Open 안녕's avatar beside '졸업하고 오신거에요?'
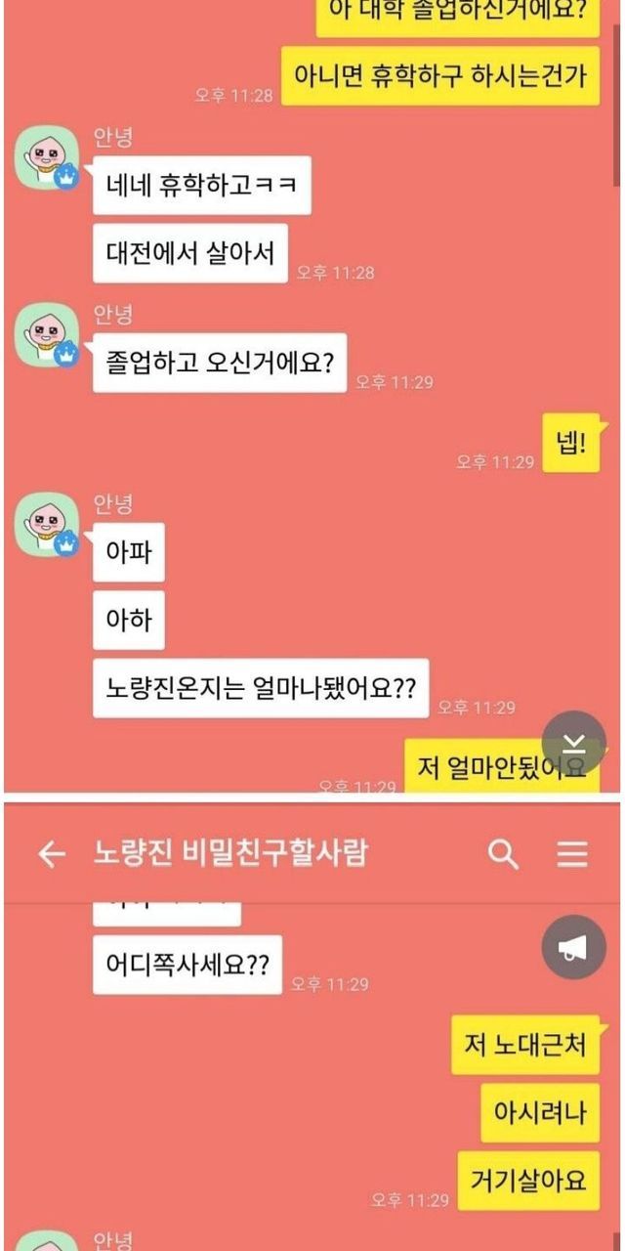 click(46, 335)
